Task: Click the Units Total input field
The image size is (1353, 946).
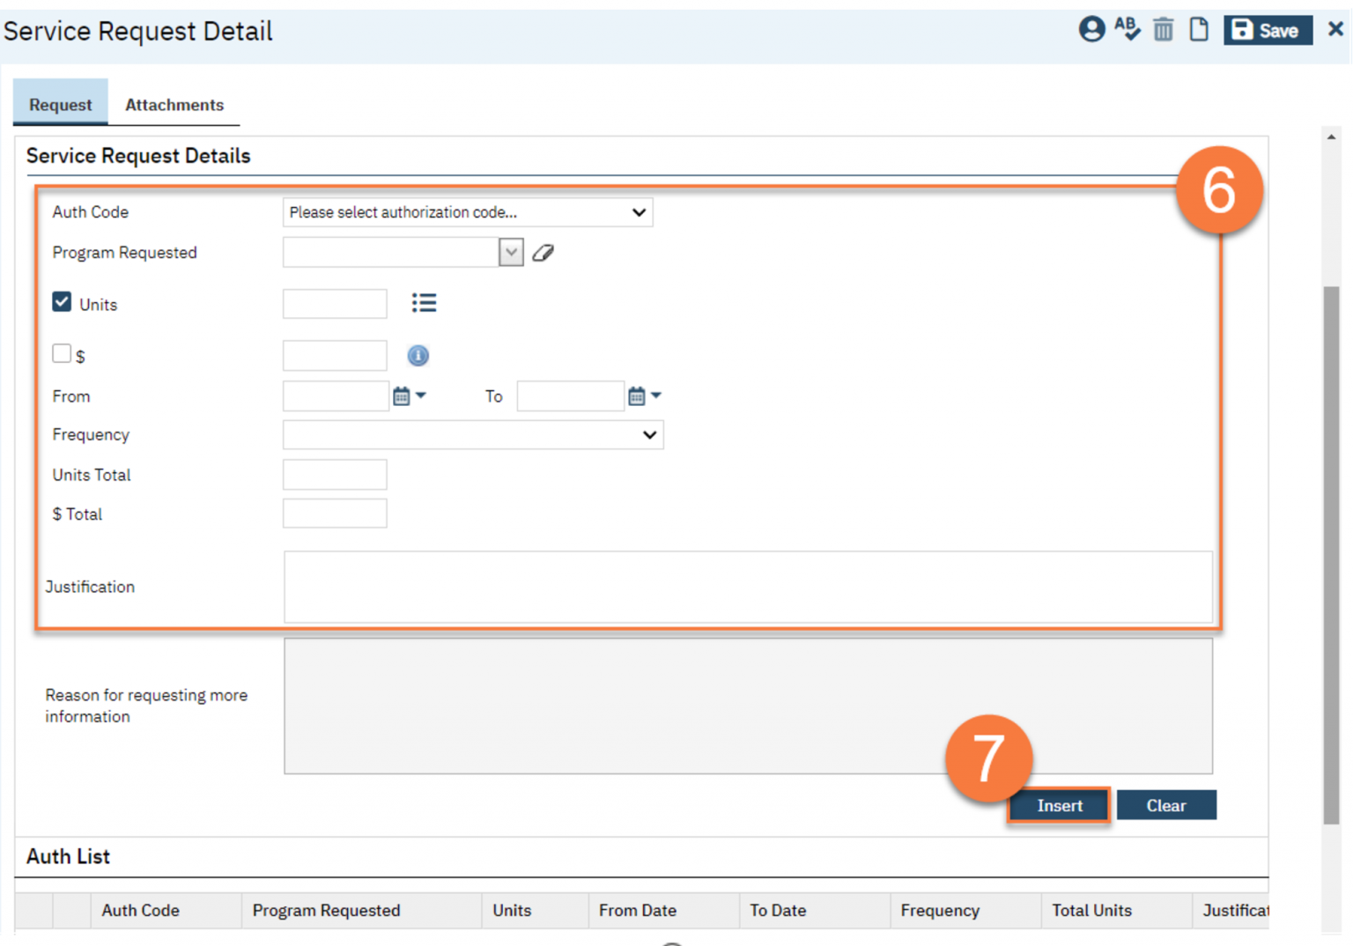Action: point(335,475)
